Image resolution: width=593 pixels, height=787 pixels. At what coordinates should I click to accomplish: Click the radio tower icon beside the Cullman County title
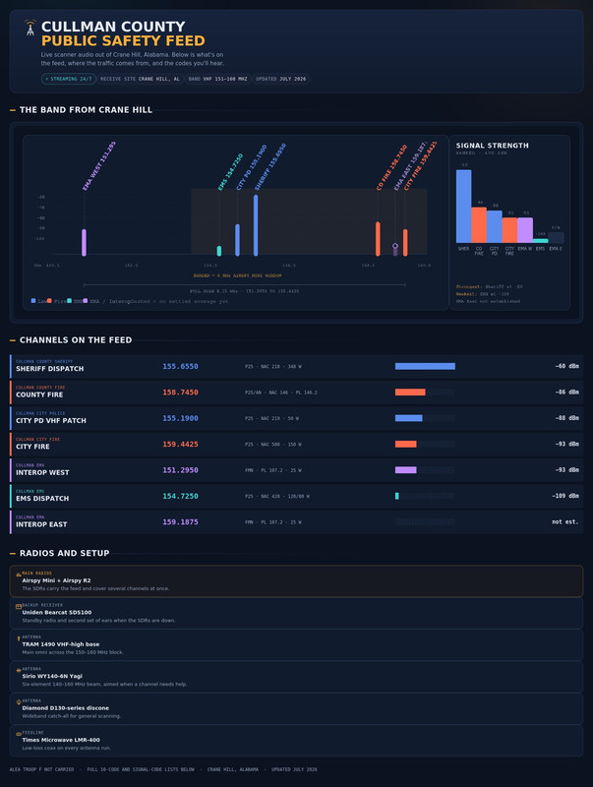(x=30, y=28)
